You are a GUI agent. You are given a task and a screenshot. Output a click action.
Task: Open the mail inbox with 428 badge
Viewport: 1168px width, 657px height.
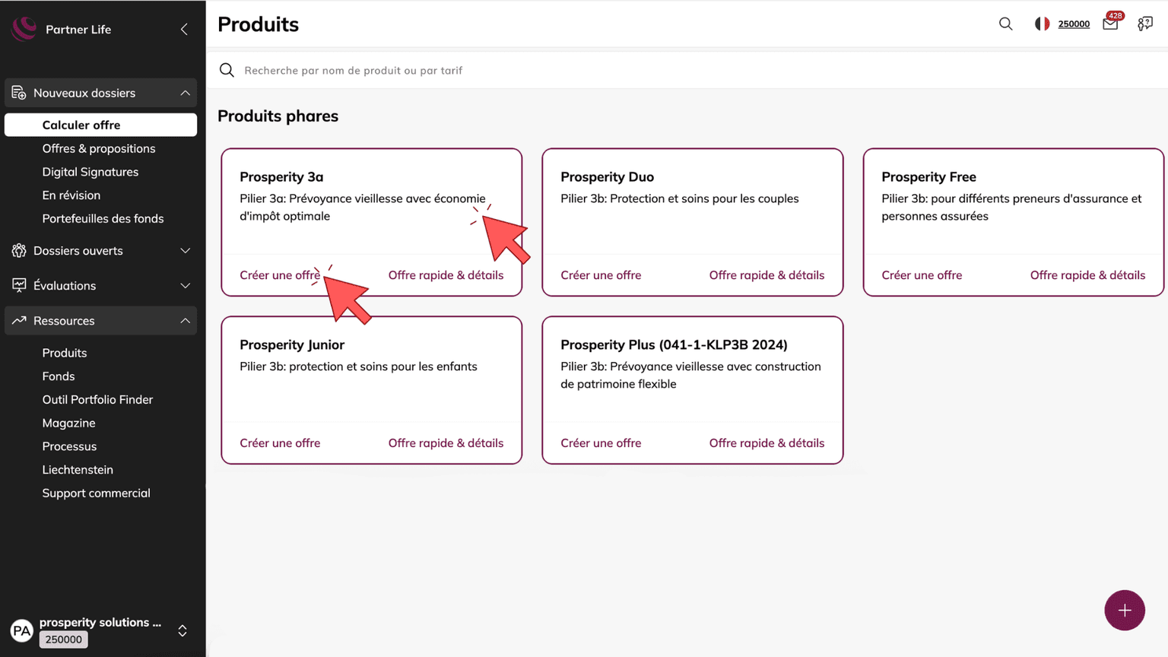[x=1110, y=24]
